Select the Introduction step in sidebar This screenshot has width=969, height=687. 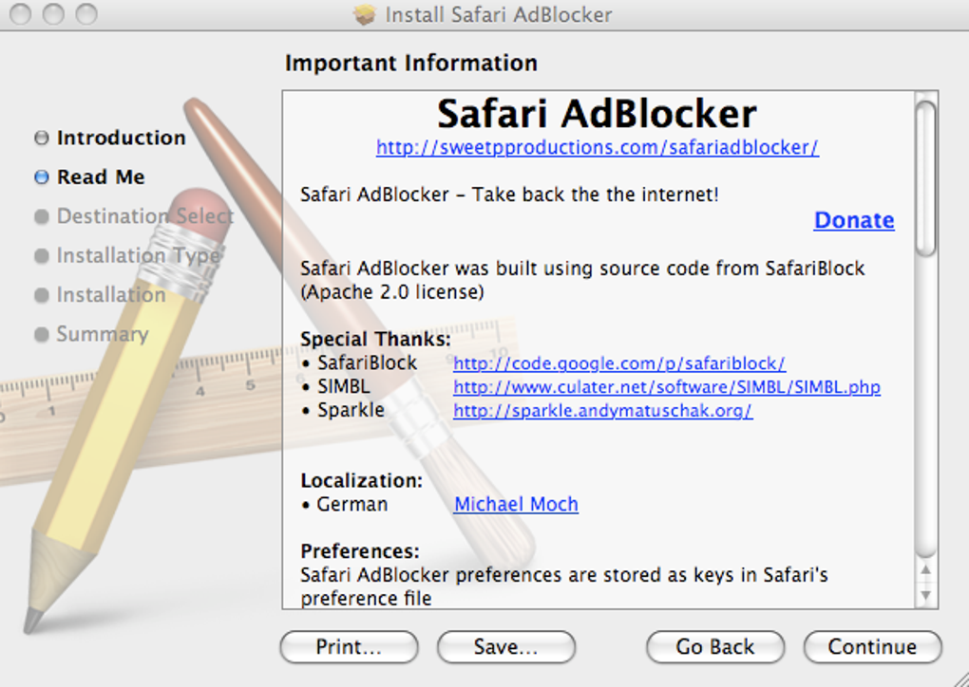(x=122, y=138)
